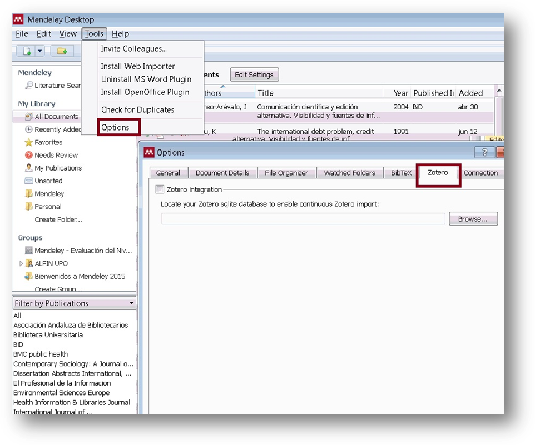Viewport: 535px width, 445px height.
Task: Click the Favorites star icon
Action: pos(29,142)
